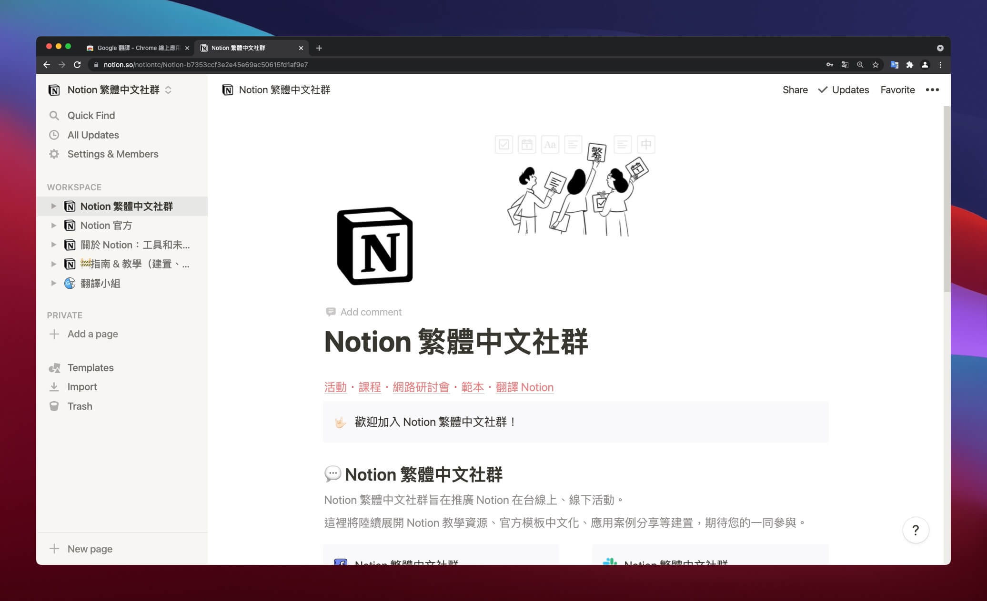Open the zoom magnifier in address bar
Image resolution: width=987 pixels, height=601 pixels.
pyautogui.click(x=860, y=65)
